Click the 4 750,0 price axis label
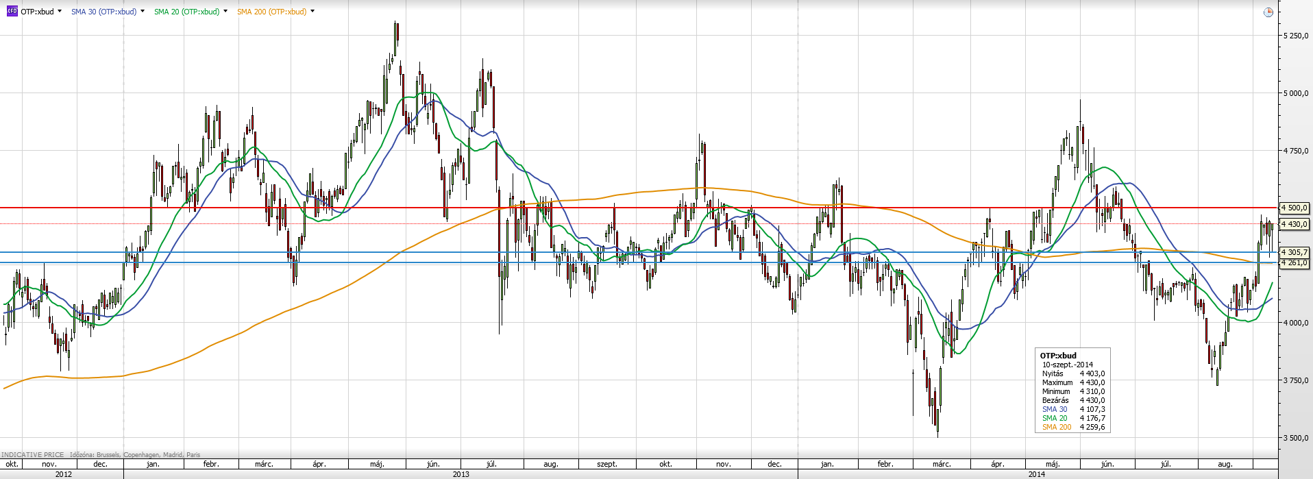The image size is (1313, 479). pos(1295,151)
